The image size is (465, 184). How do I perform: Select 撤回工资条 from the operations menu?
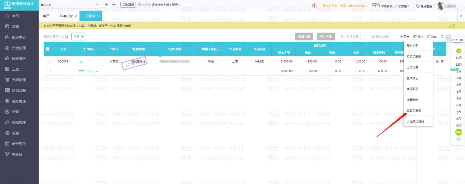click(x=414, y=111)
